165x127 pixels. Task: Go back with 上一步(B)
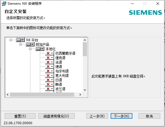tap(97, 116)
